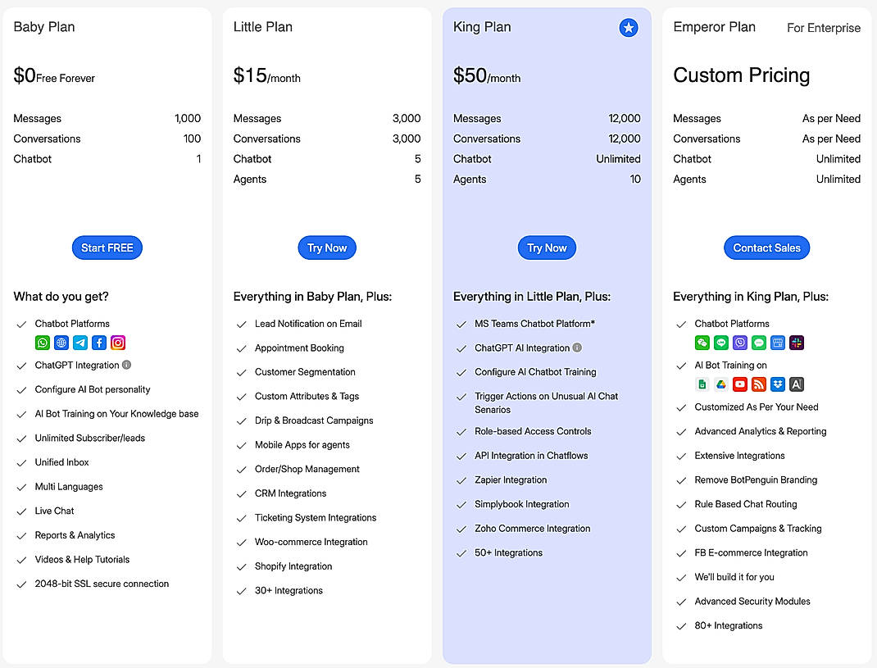The width and height of the screenshot is (877, 668).
Task: Click the Contact Sales button
Action: click(x=766, y=248)
